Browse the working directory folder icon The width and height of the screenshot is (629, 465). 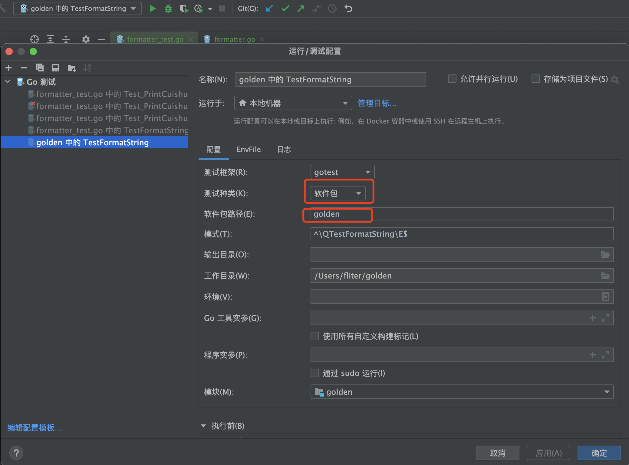tap(605, 276)
